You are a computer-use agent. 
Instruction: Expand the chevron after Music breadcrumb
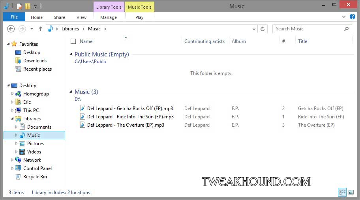105,29
